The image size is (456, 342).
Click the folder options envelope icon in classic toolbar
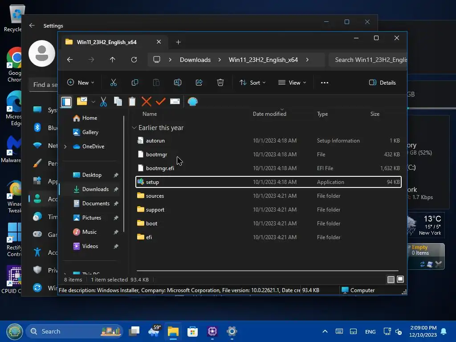82,101
